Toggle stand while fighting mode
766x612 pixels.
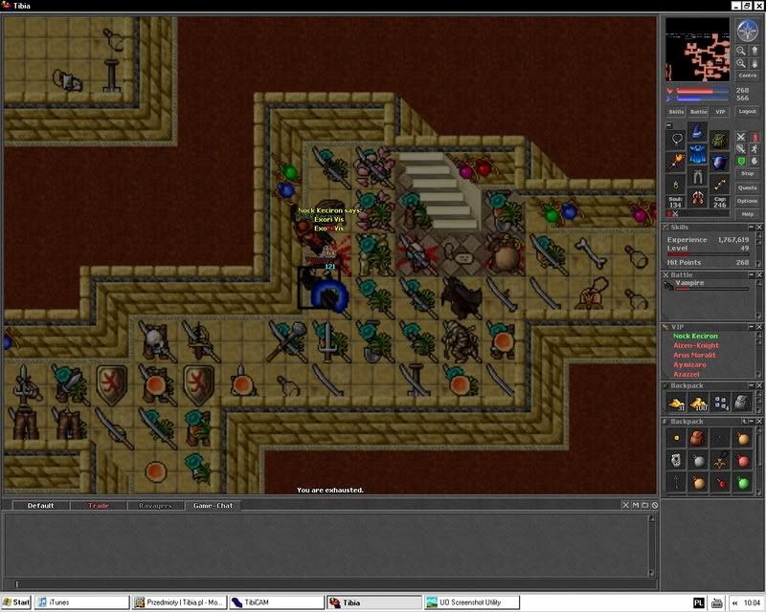click(755, 137)
